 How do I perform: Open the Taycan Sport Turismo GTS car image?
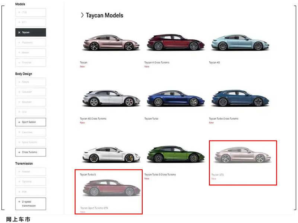coord(111,188)
